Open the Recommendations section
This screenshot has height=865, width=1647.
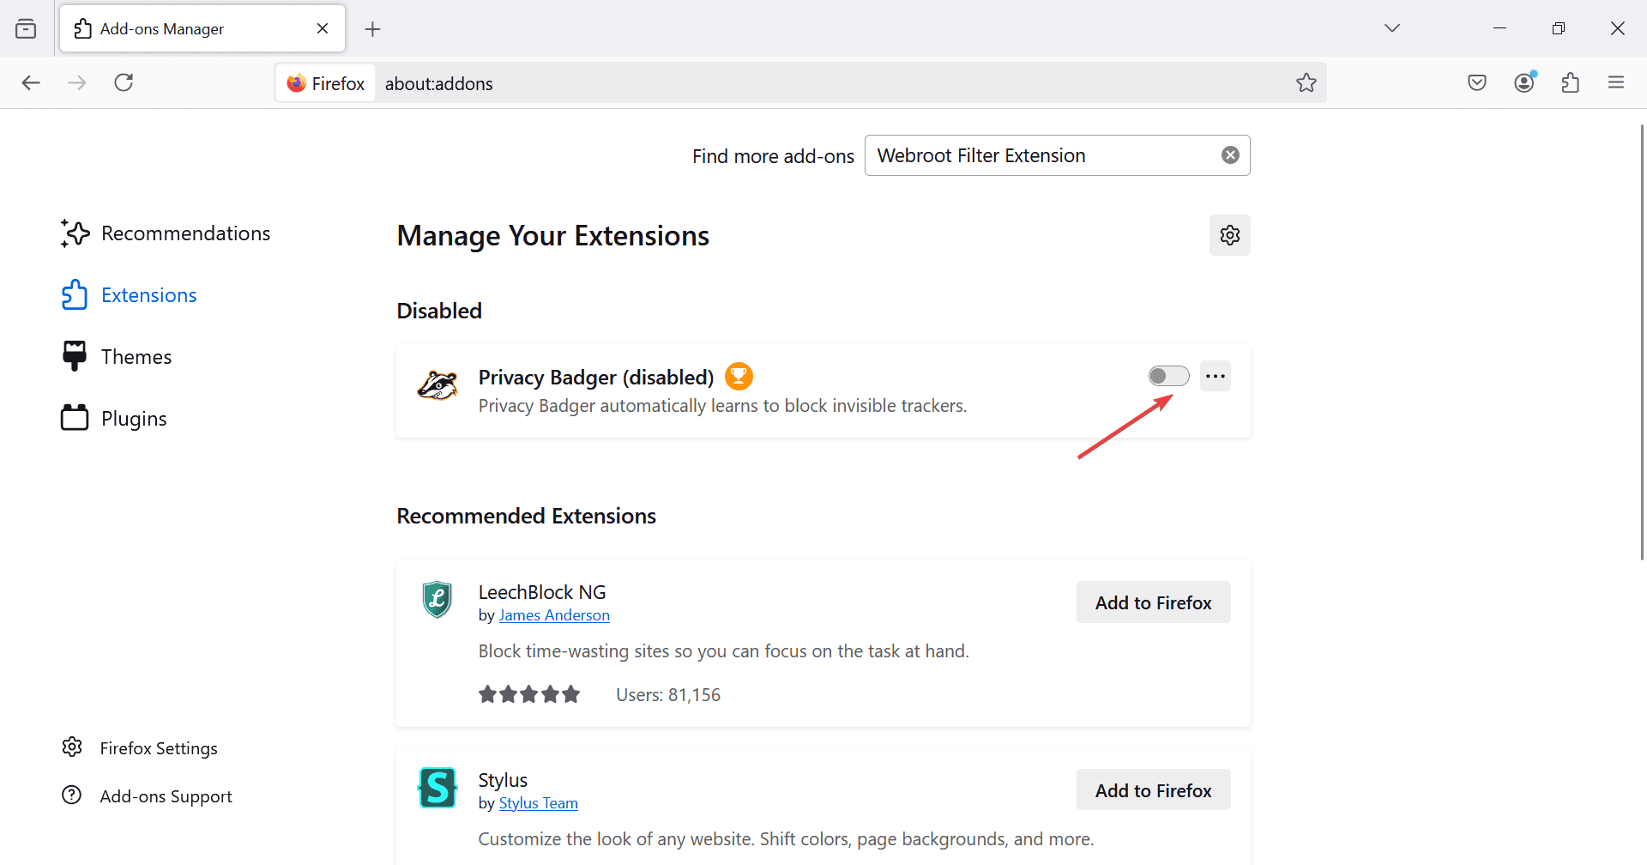[x=166, y=233]
